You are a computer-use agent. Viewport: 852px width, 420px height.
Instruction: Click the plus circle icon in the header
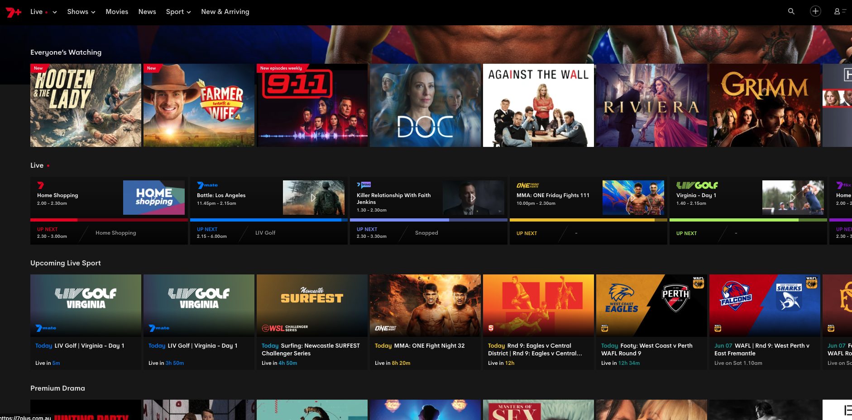pos(815,12)
